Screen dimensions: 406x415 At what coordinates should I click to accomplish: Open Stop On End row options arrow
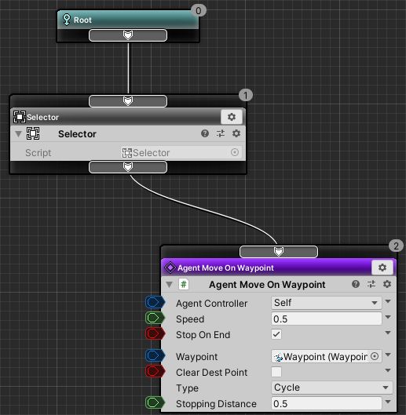388,333
